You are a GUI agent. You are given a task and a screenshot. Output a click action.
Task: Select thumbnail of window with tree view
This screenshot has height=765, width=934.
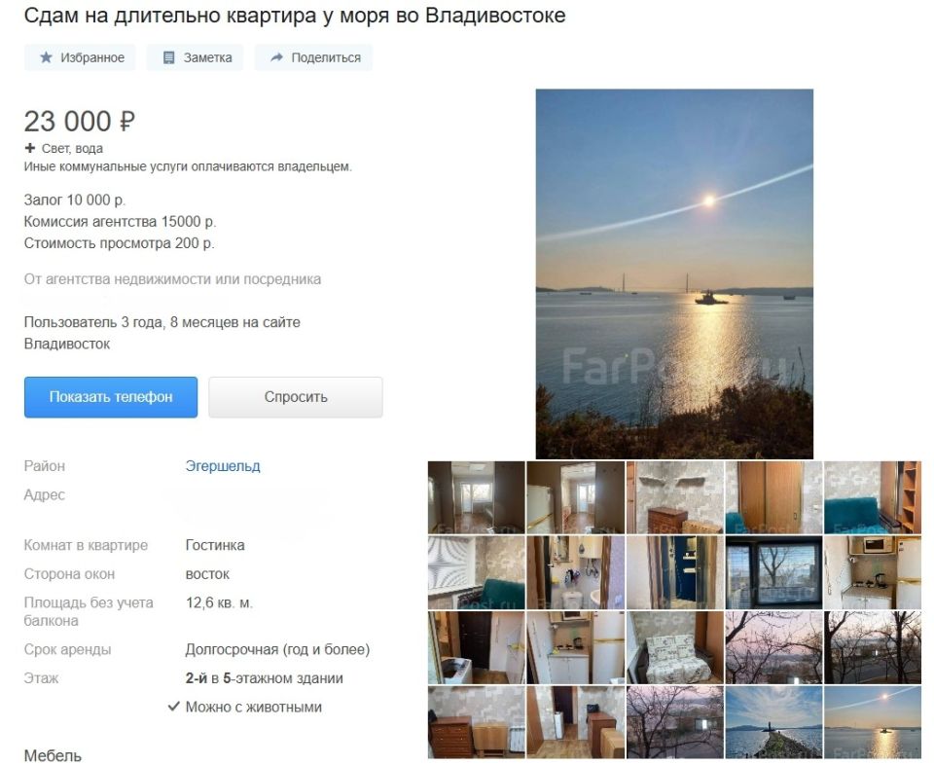point(773,572)
